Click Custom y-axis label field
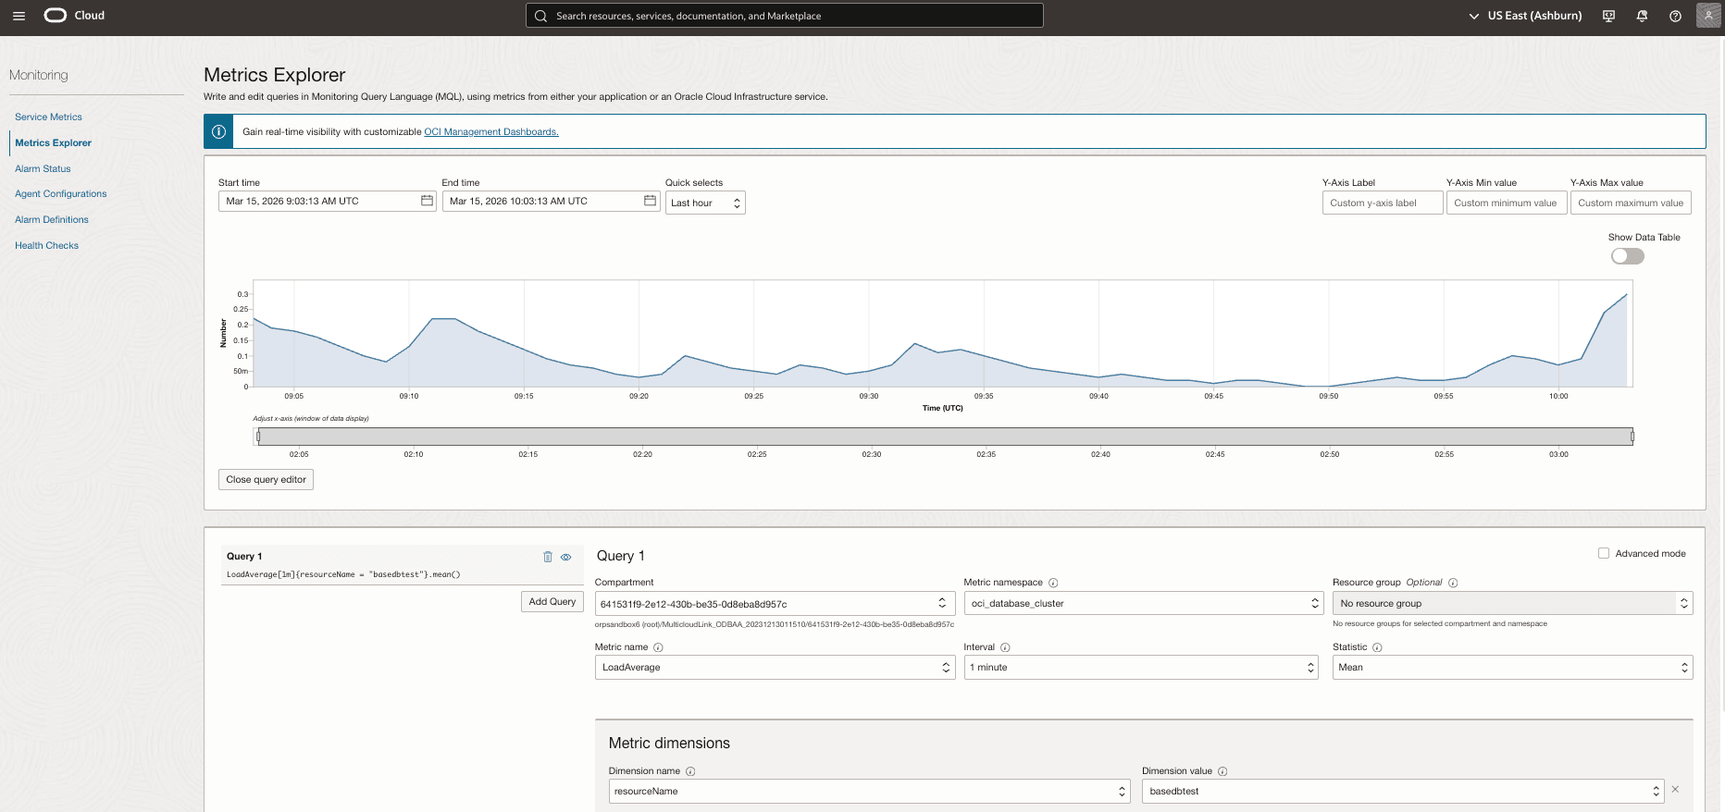The image size is (1725, 812). [1383, 203]
